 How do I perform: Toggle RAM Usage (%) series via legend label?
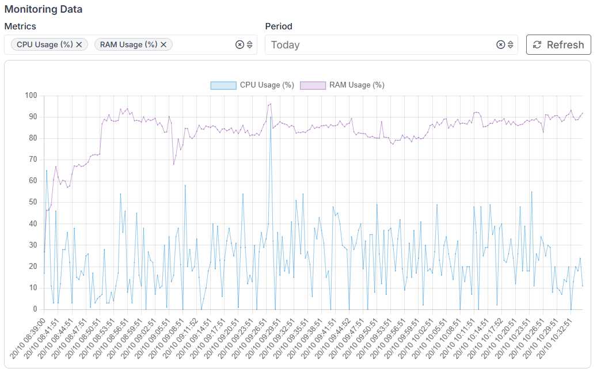(357, 85)
